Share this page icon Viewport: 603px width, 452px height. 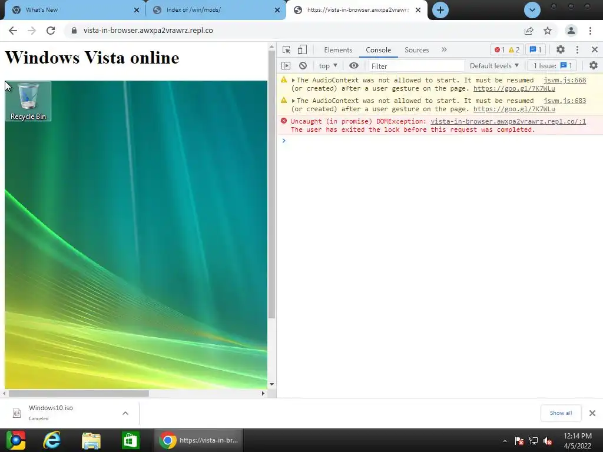tap(529, 31)
